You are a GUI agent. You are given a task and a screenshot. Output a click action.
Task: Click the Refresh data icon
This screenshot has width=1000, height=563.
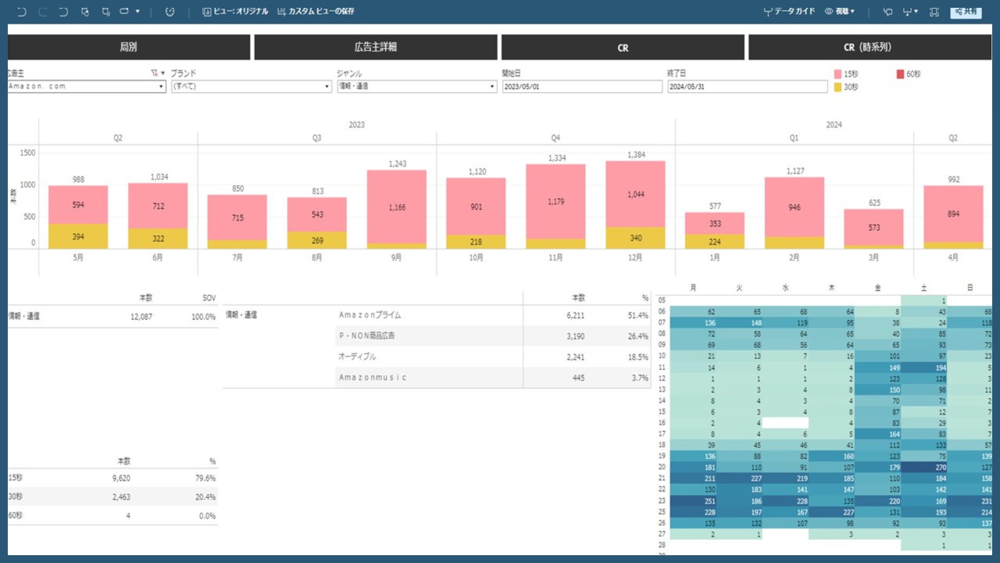point(85,11)
